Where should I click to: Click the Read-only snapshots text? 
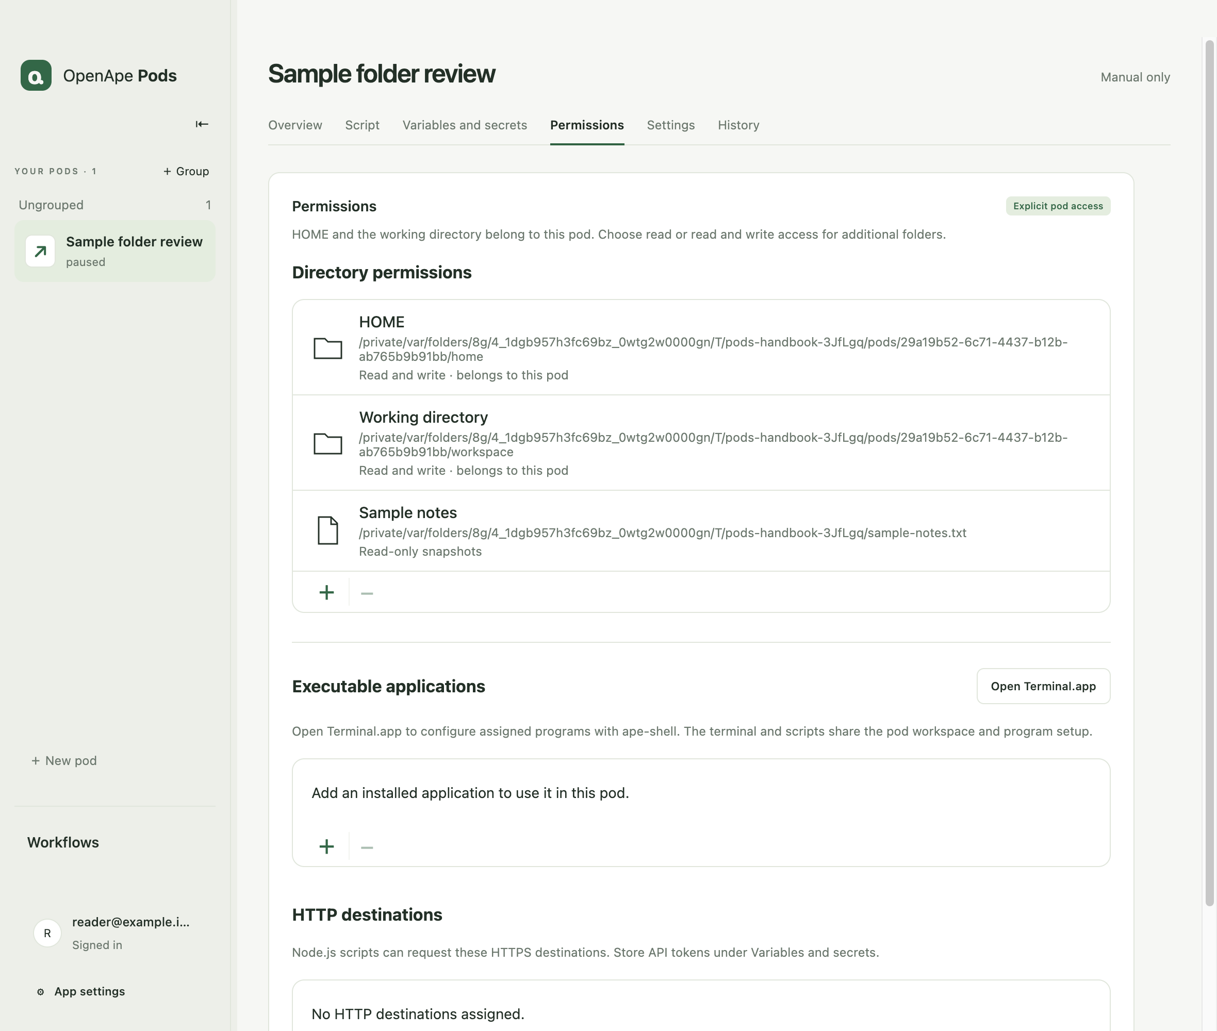420,552
